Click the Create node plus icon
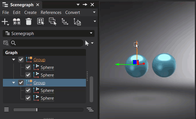Screen dimensions: 196x119 tap(5, 21)
